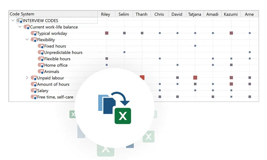Click David's Home office matrix square
Screen dimensions: 267x160
178,65
